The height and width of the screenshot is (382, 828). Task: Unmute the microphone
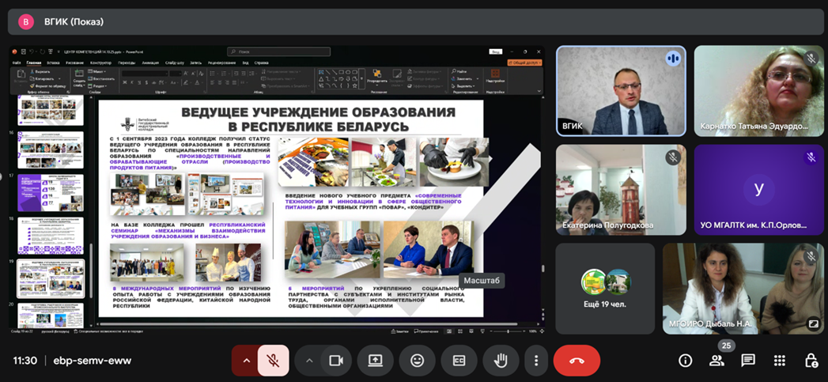pos(273,361)
